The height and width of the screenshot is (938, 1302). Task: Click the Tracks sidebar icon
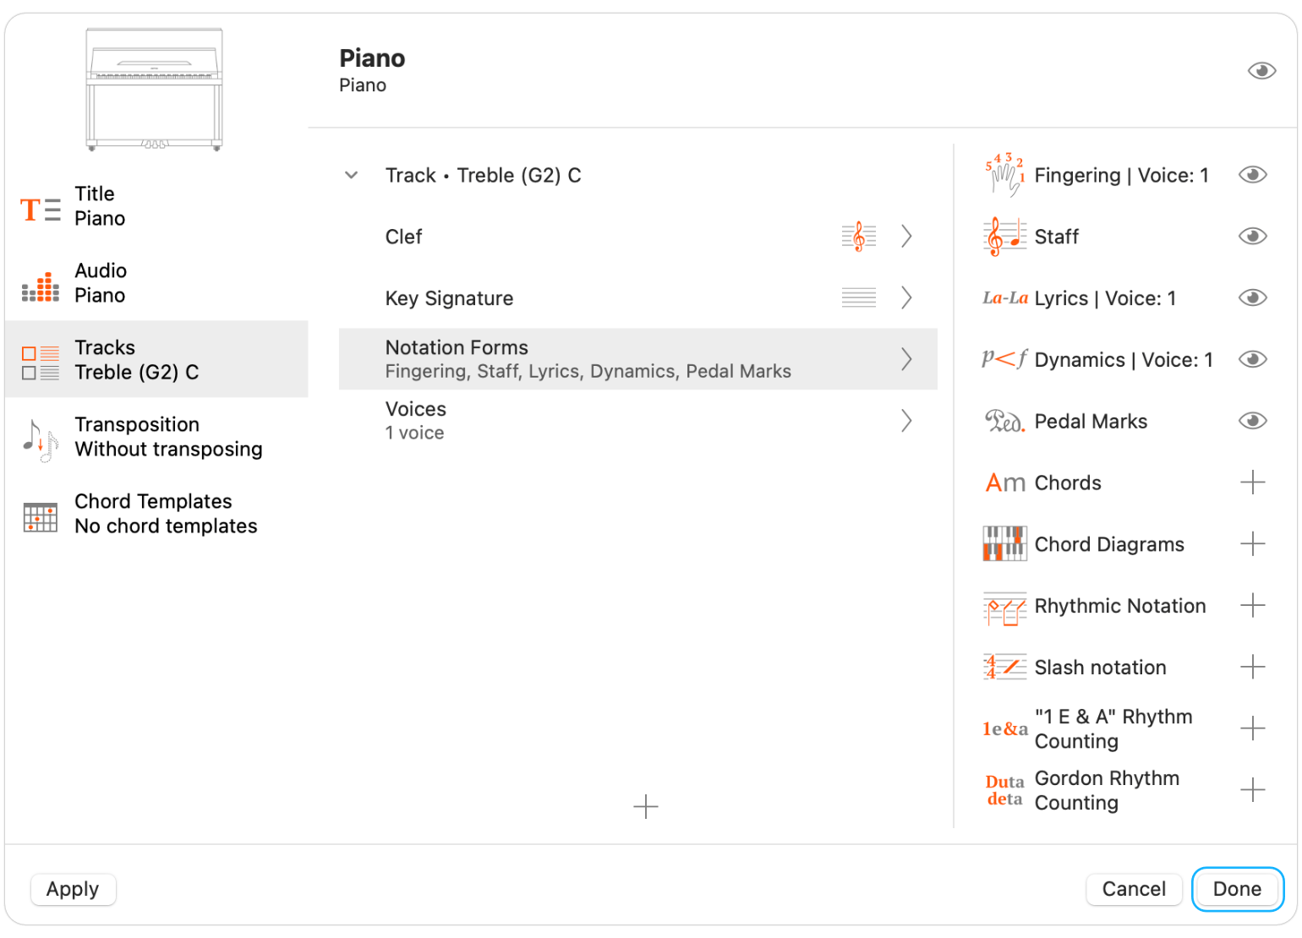point(41,363)
